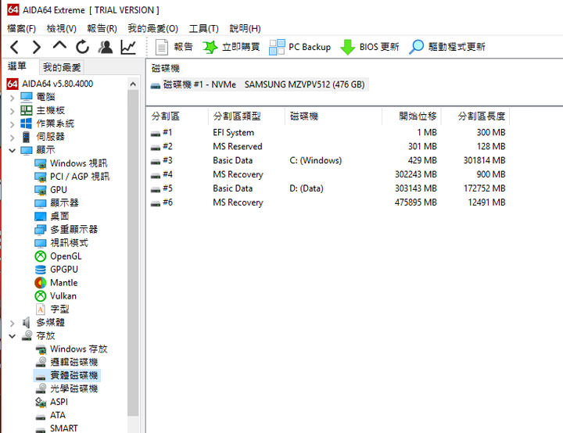Screen dimensions: 563x433
Task: Collapse the 顯示 tree section
Action: tap(12, 150)
